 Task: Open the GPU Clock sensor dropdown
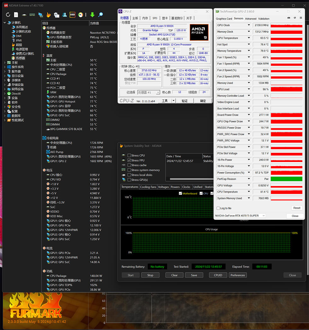(x=249, y=25)
